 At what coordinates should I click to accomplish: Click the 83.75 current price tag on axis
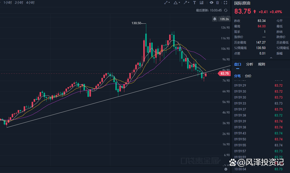pos(224,73)
